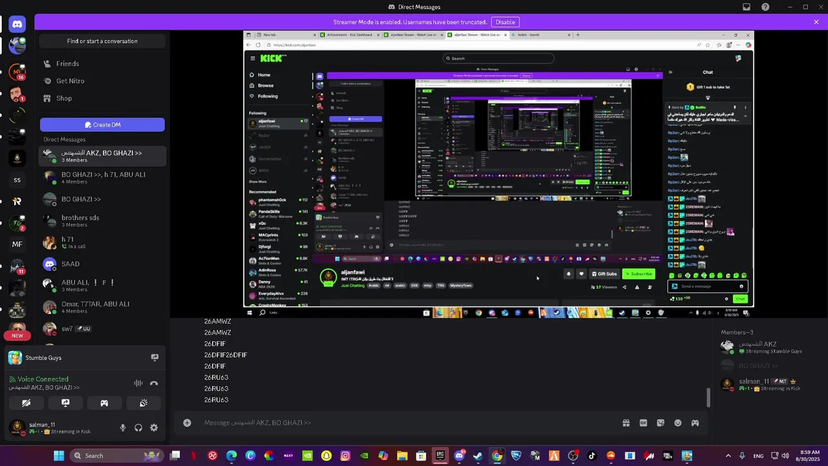This screenshot has width=828, height=466.
Task: Click the NEW unread messages badge
Action: [17, 335]
